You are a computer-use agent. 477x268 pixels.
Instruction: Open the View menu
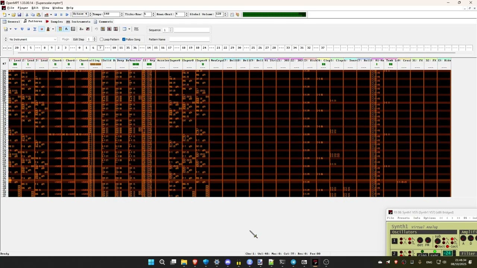point(45,8)
